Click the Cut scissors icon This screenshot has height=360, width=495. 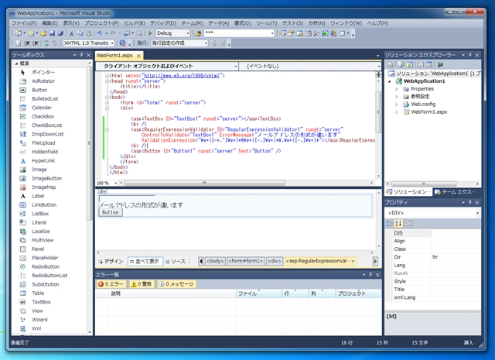coord(71,33)
